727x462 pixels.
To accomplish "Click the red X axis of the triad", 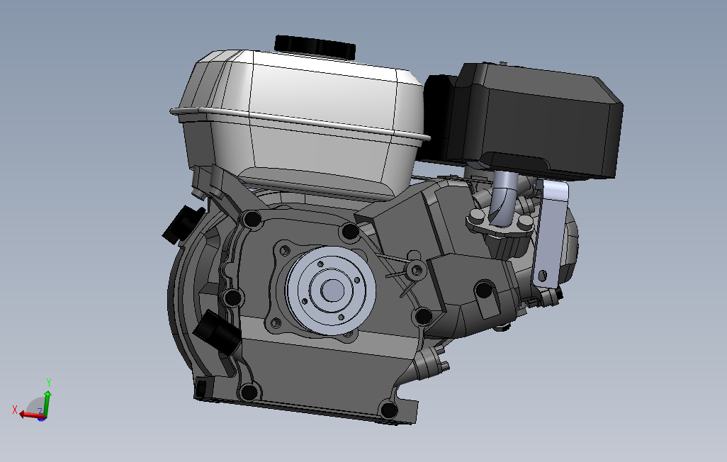I will 30,415.
